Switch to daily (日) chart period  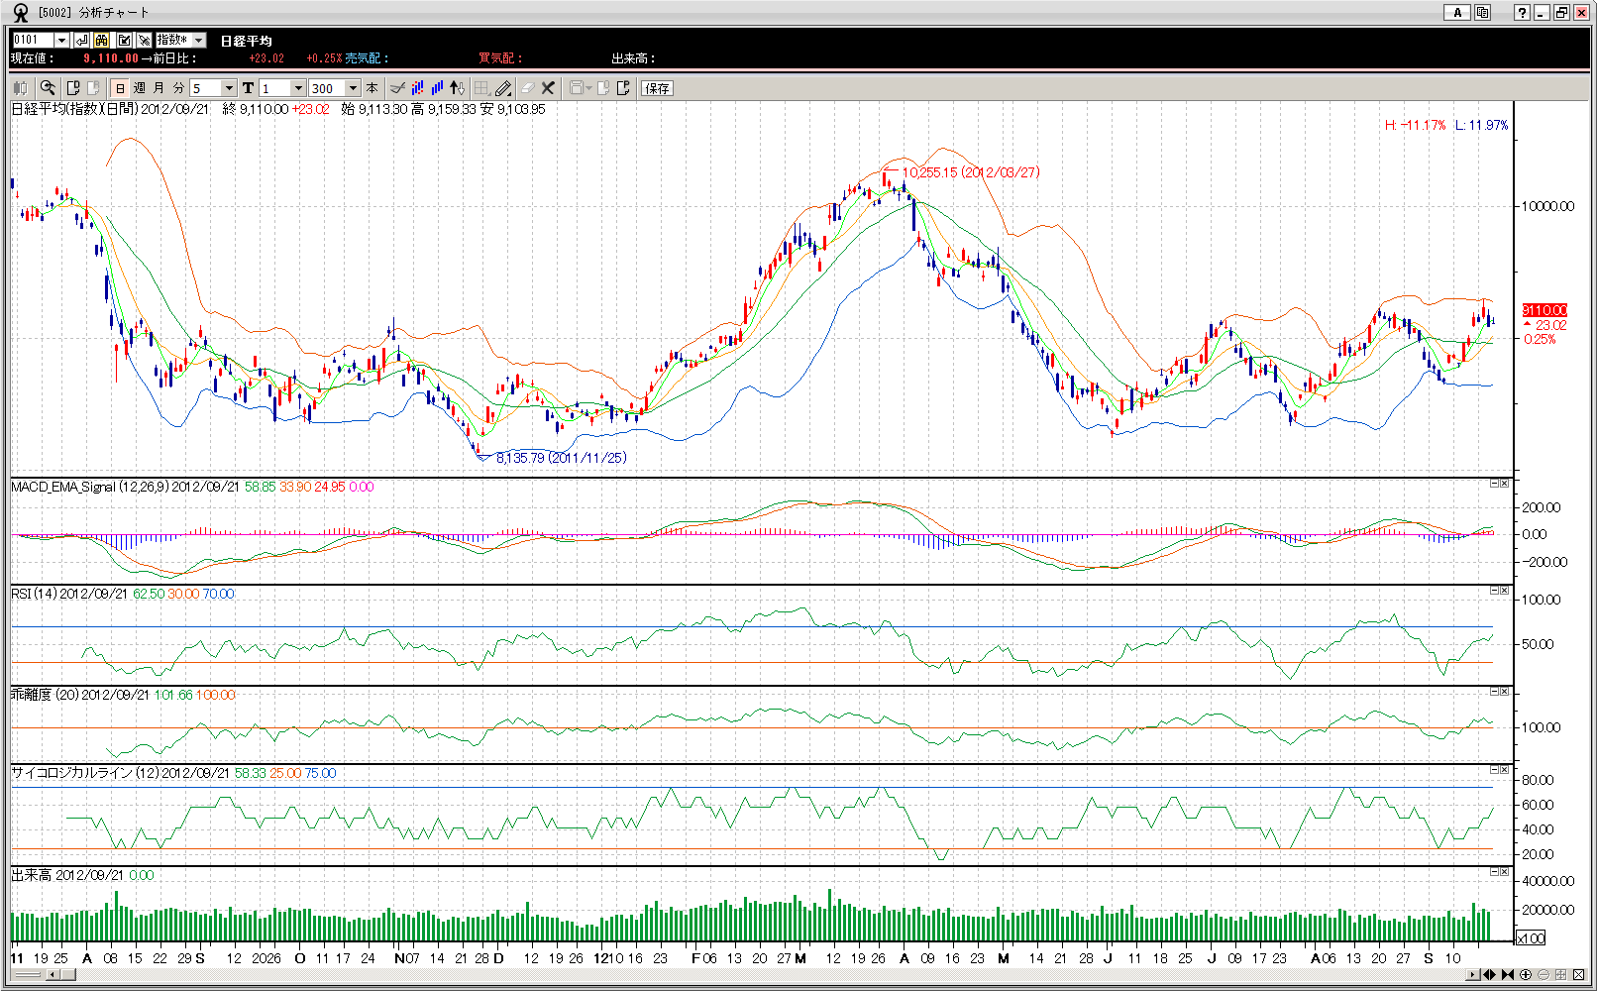click(x=120, y=88)
